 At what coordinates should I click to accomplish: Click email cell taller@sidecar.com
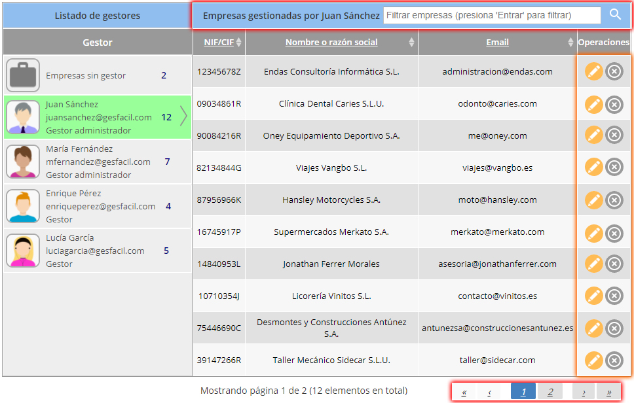tap(497, 360)
